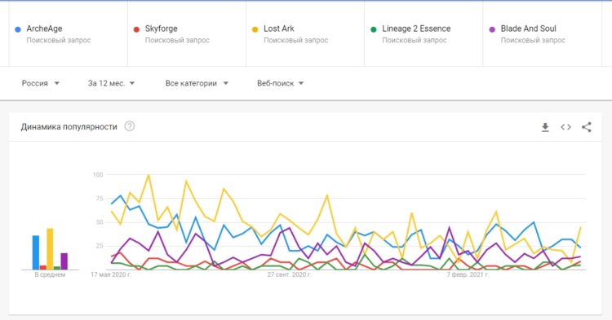Select the Lost Ark search term card
The image size is (612, 320).
point(305,34)
